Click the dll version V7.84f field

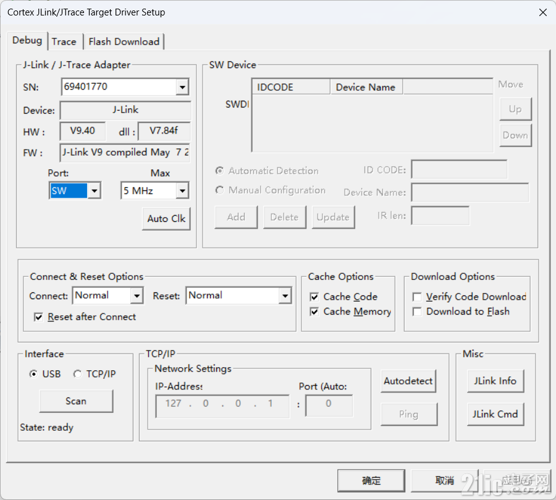pos(164,131)
